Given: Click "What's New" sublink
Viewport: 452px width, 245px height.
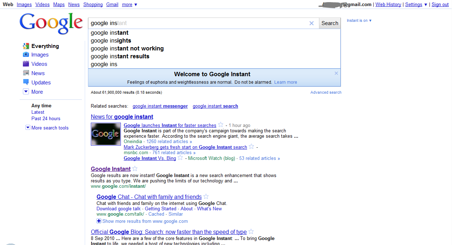Looking at the screenshot, I should click(210, 209).
